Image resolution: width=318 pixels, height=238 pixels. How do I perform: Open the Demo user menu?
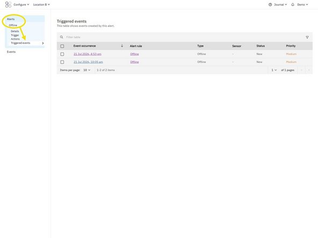coord(302,4)
